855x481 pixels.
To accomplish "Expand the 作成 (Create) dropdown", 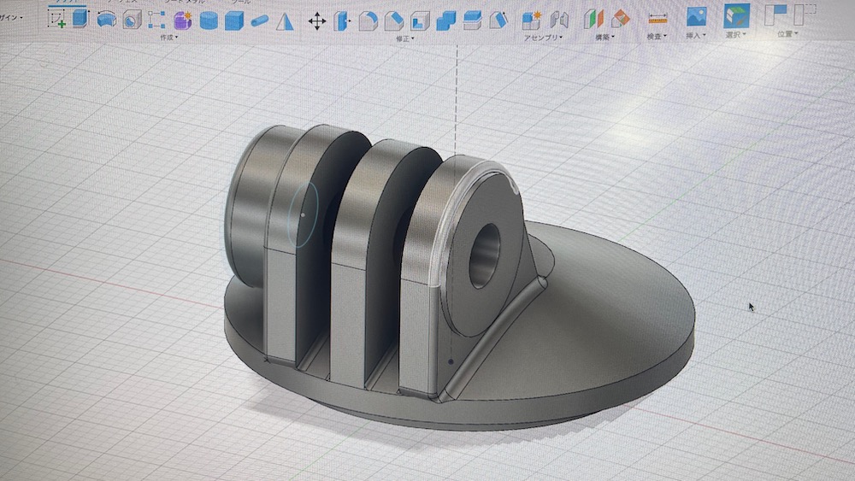I will tap(168, 38).
